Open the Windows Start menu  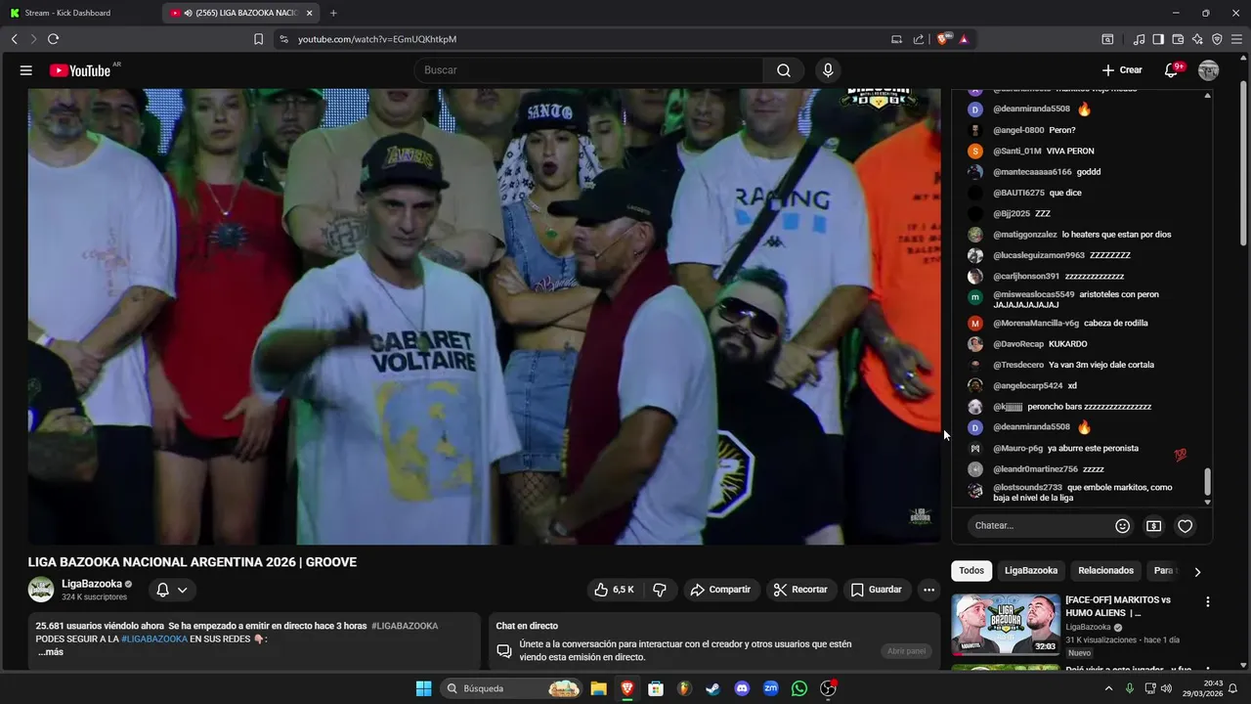coord(423,688)
